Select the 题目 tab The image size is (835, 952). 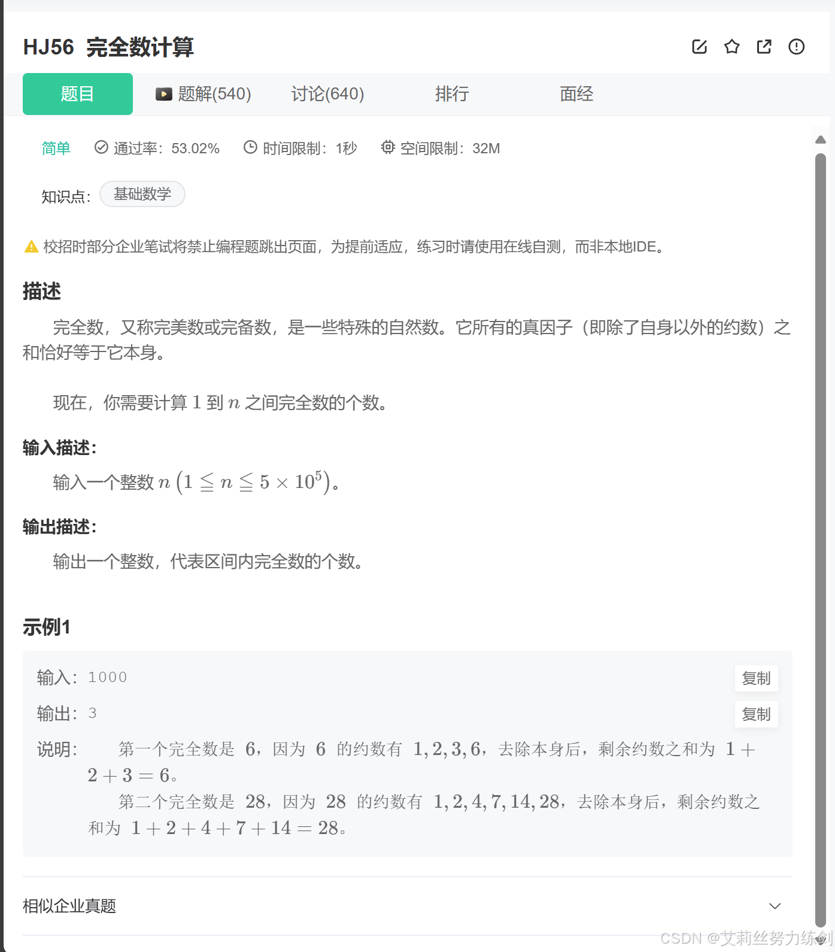(78, 94)
